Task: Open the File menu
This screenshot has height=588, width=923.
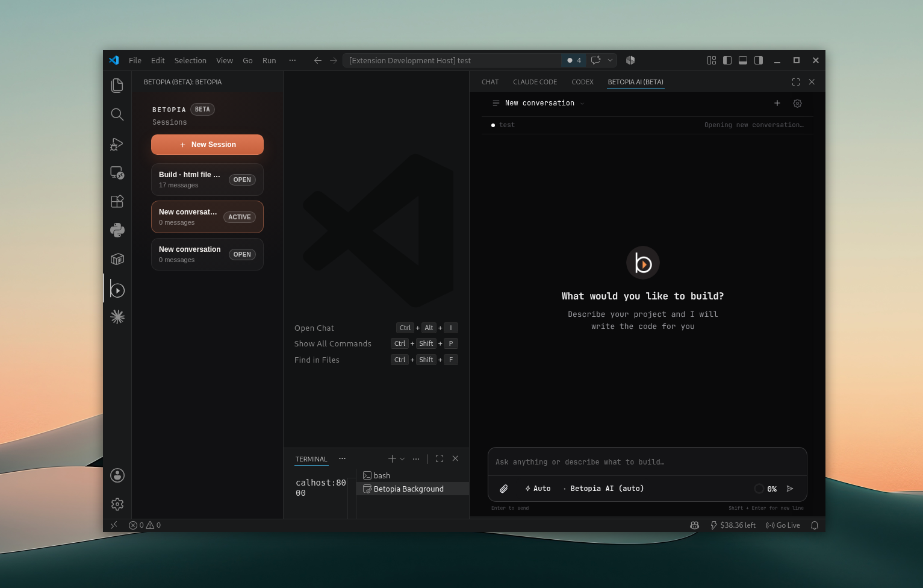Action: (135, 60)
